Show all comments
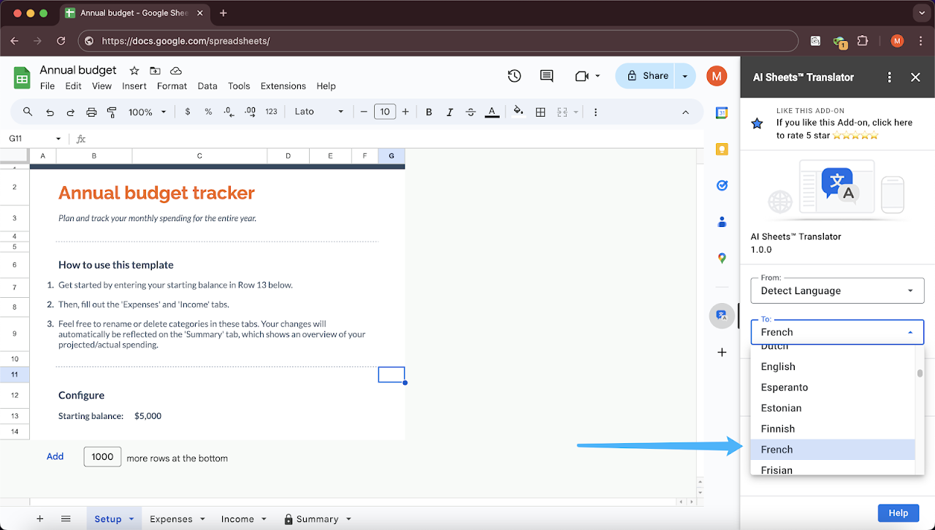 pos(546,76)
